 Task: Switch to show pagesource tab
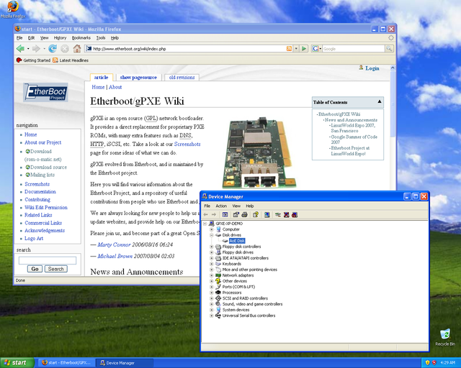138,78
